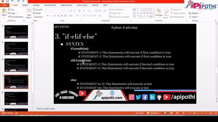This screenshot has width=218, height=122.
Task: Align text right
Action: (x=91, y=16)
